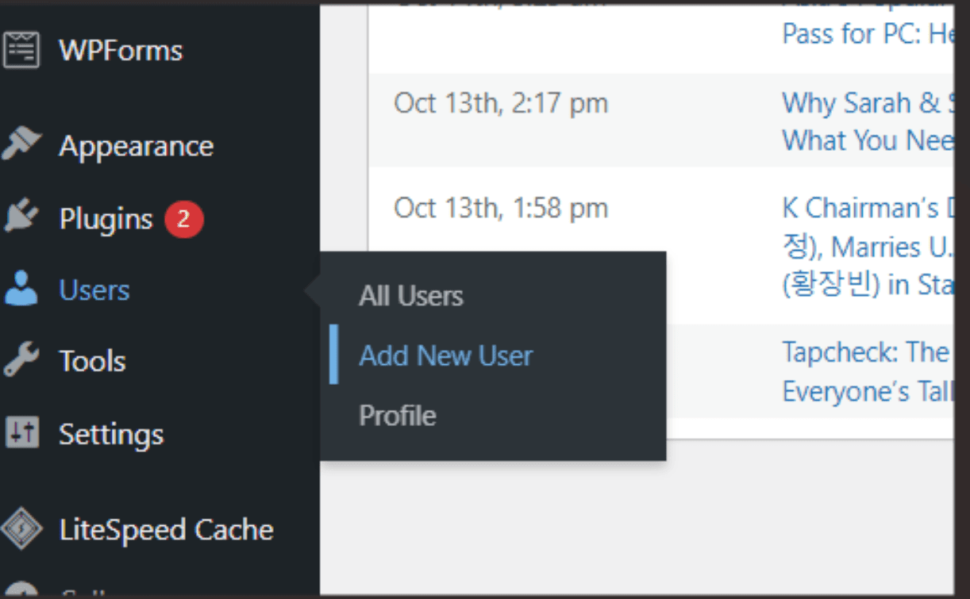970x599 pixels.
Task: Open the Tools menu
Action: point(92,361)
